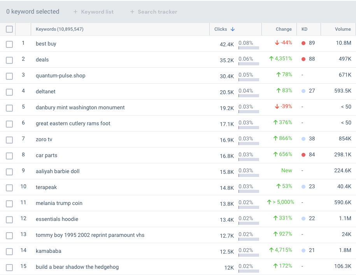Click the blue KD dot for deltanet
Viewport: 356px width, 275px height.
pyautogui.click(x=303, y=91)
